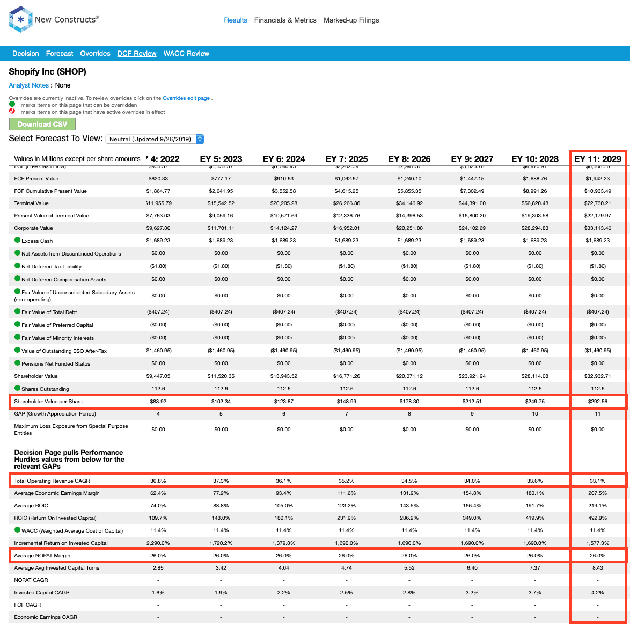Screen dimensions: 630x626
Task: Click green dot beside Fair Value of Preferred Capital
Action: 17,324
